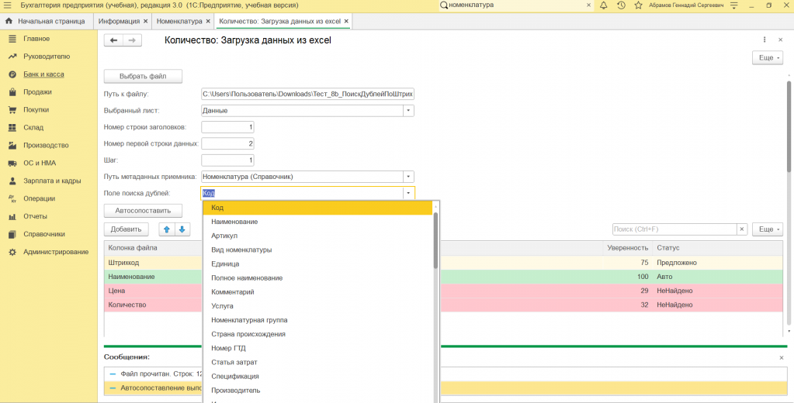
Task: Select the Штрихкод table row
Action: click(x=443, y=263)
